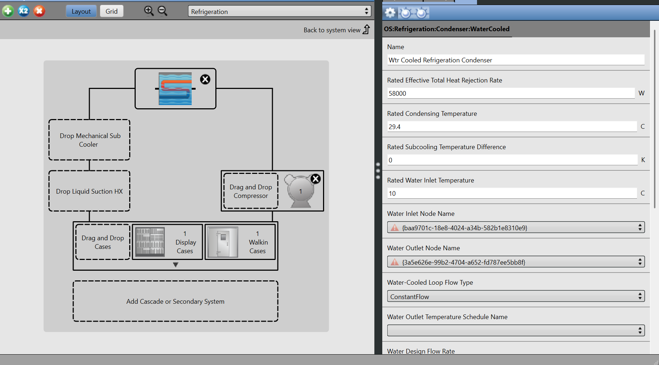Select the zoom in magnifier icon
This screenshot has width=659, height=365.
(149, 11)
